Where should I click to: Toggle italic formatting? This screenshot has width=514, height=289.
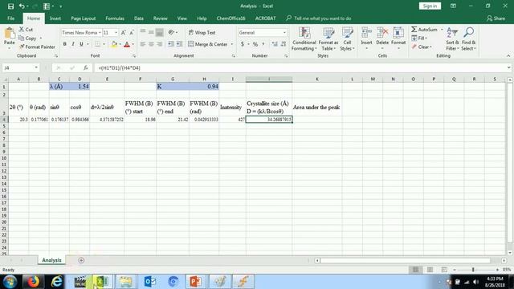[73, 44]
